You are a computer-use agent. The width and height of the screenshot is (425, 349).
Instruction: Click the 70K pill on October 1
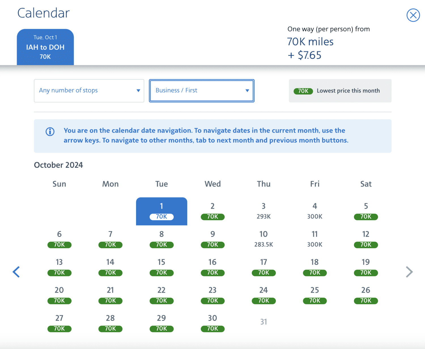(161, 217)
